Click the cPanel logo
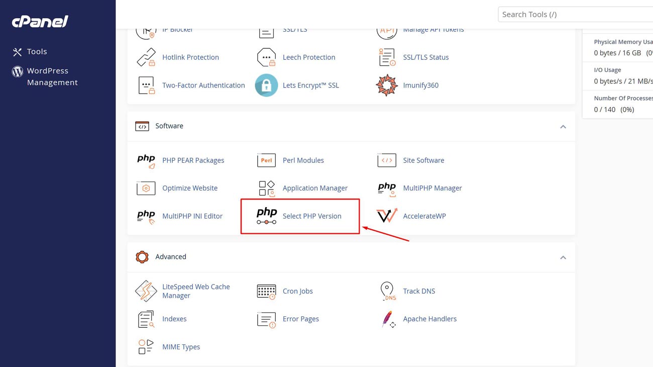The image size is (653, 367). [40, 21]
